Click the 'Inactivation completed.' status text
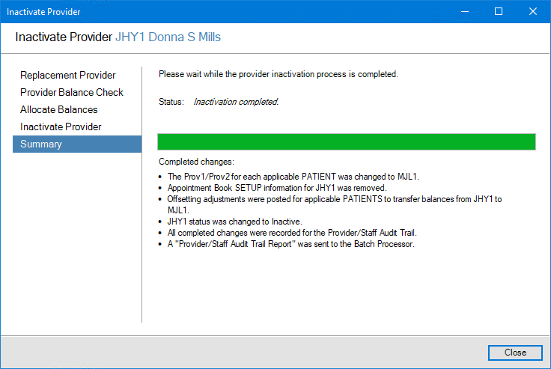551x369 pixels. point(236,102)
